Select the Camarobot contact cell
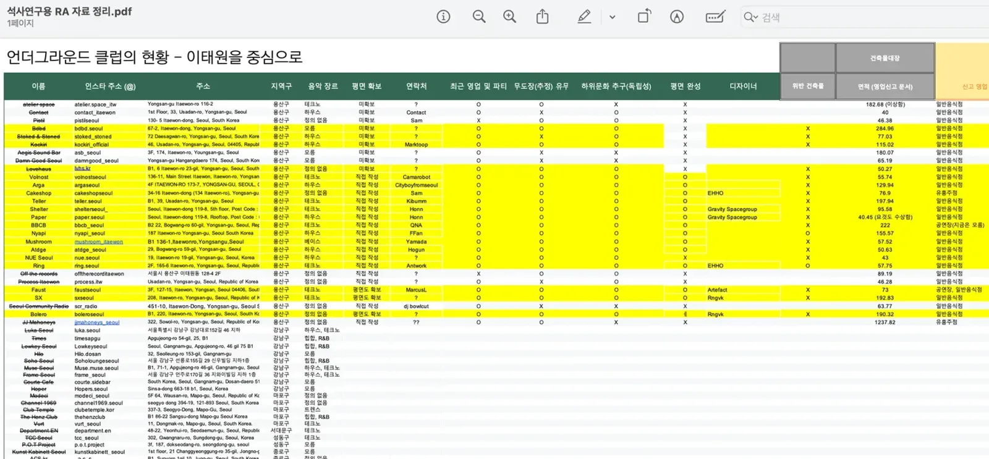989x459 pixels. tap(416, 177)
